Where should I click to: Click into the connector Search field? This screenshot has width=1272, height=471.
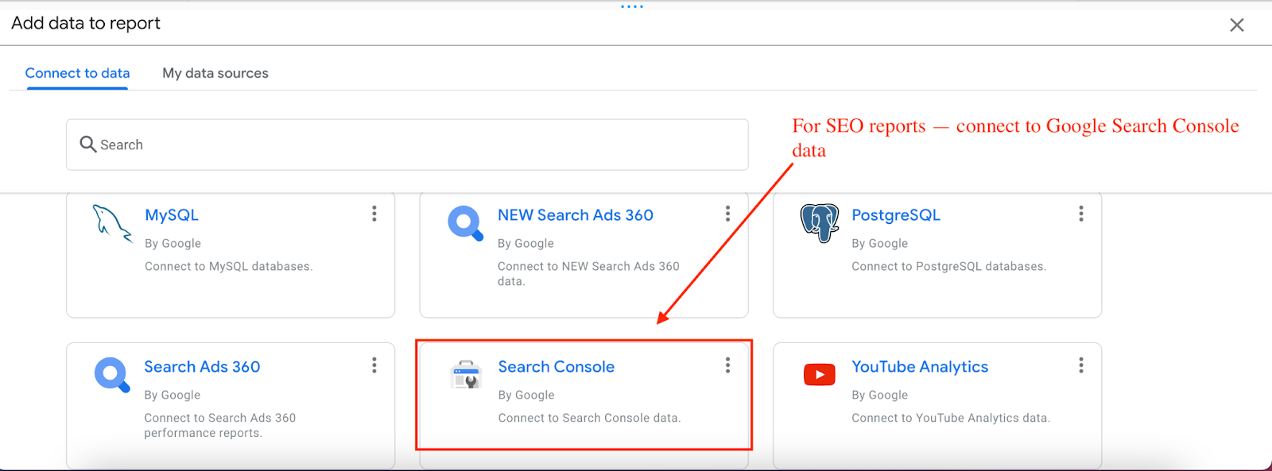click(421, 145)
